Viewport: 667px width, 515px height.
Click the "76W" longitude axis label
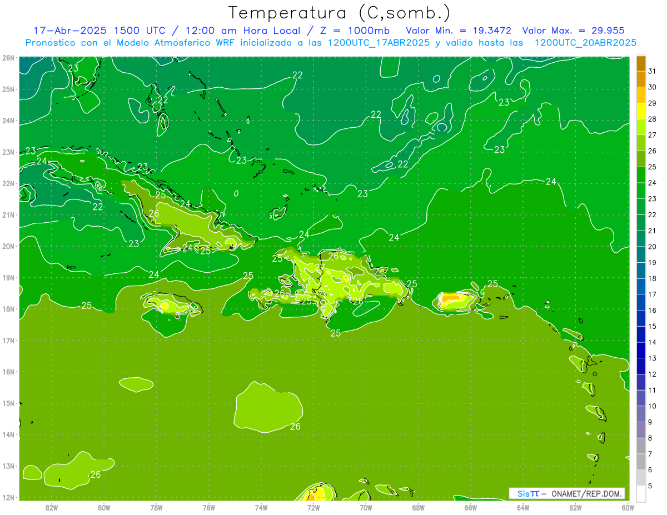pyautogui.click(x=208, y=507)
